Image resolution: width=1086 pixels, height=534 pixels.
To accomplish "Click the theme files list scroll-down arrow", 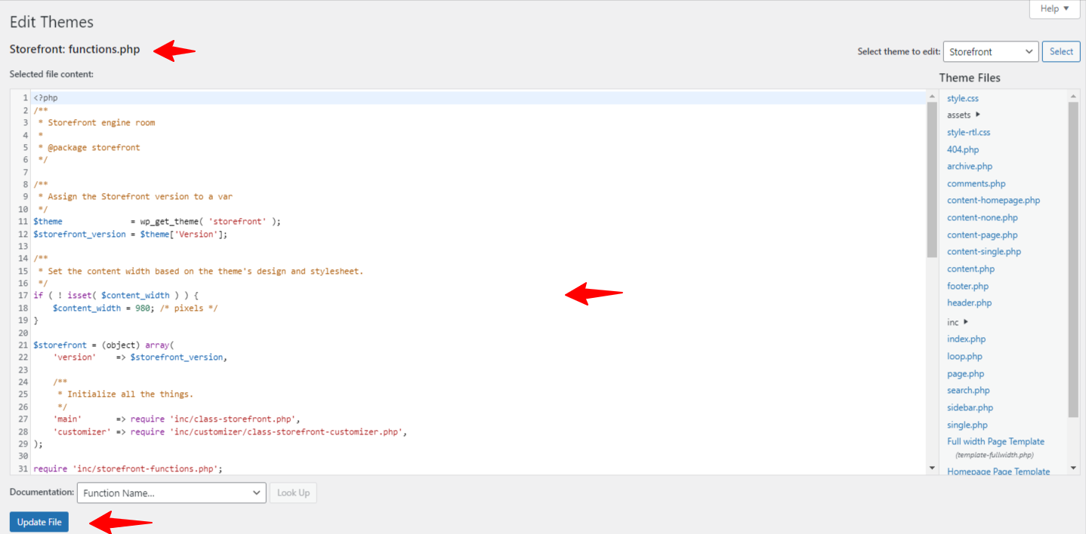I will point(1074,468).
